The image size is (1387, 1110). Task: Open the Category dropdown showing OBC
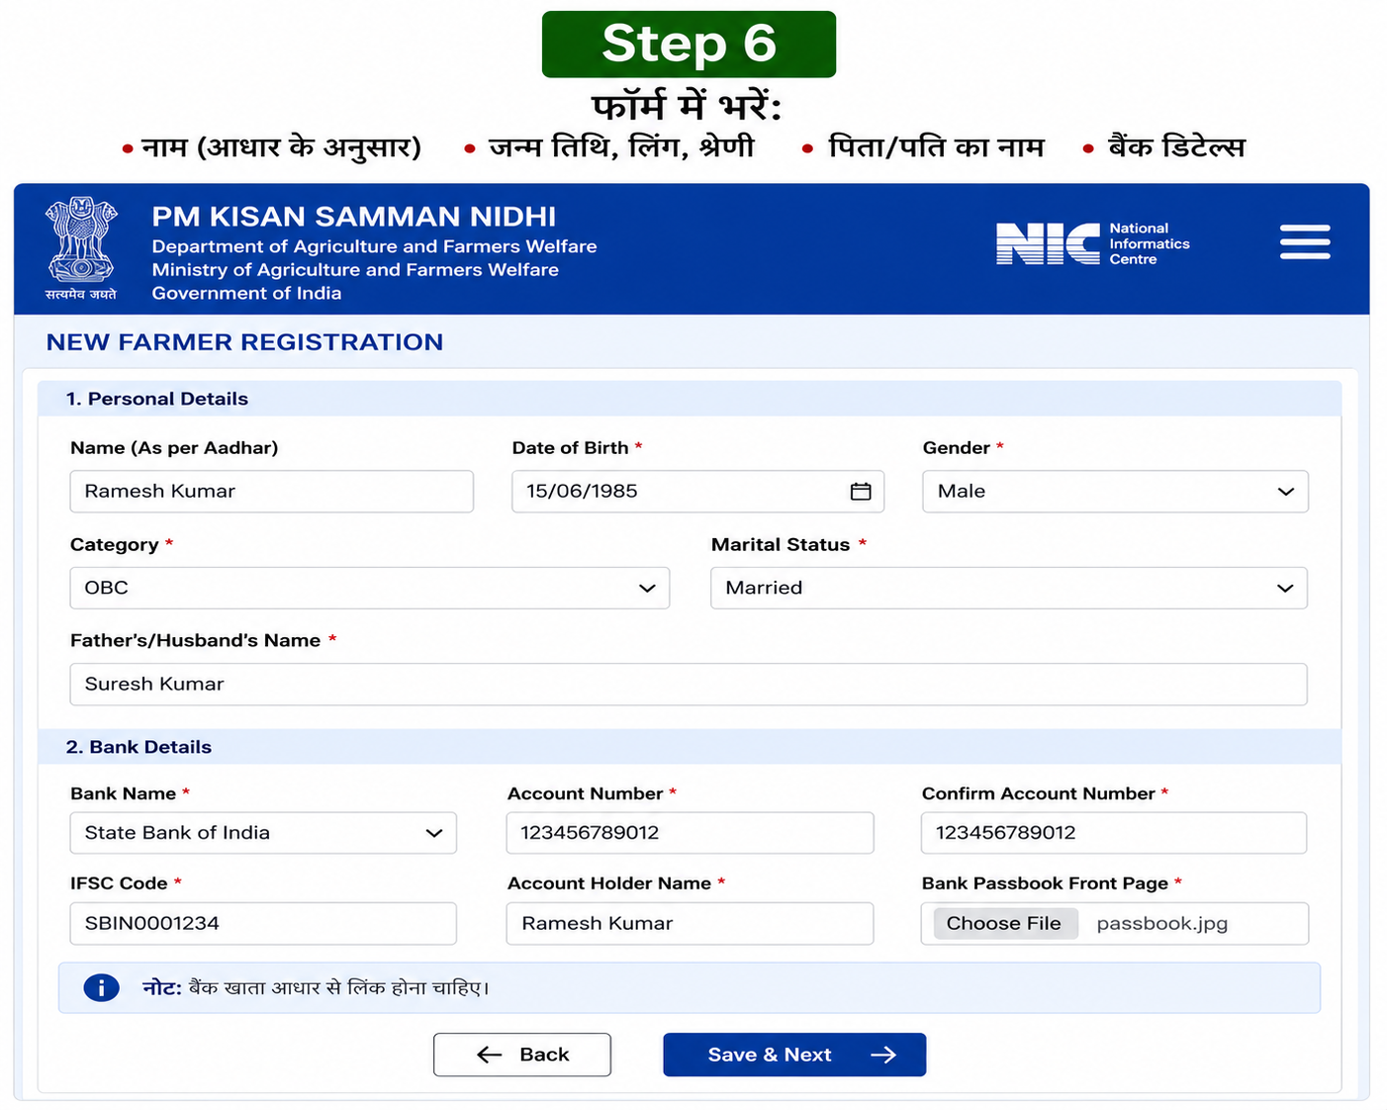[x=370, y=588]
